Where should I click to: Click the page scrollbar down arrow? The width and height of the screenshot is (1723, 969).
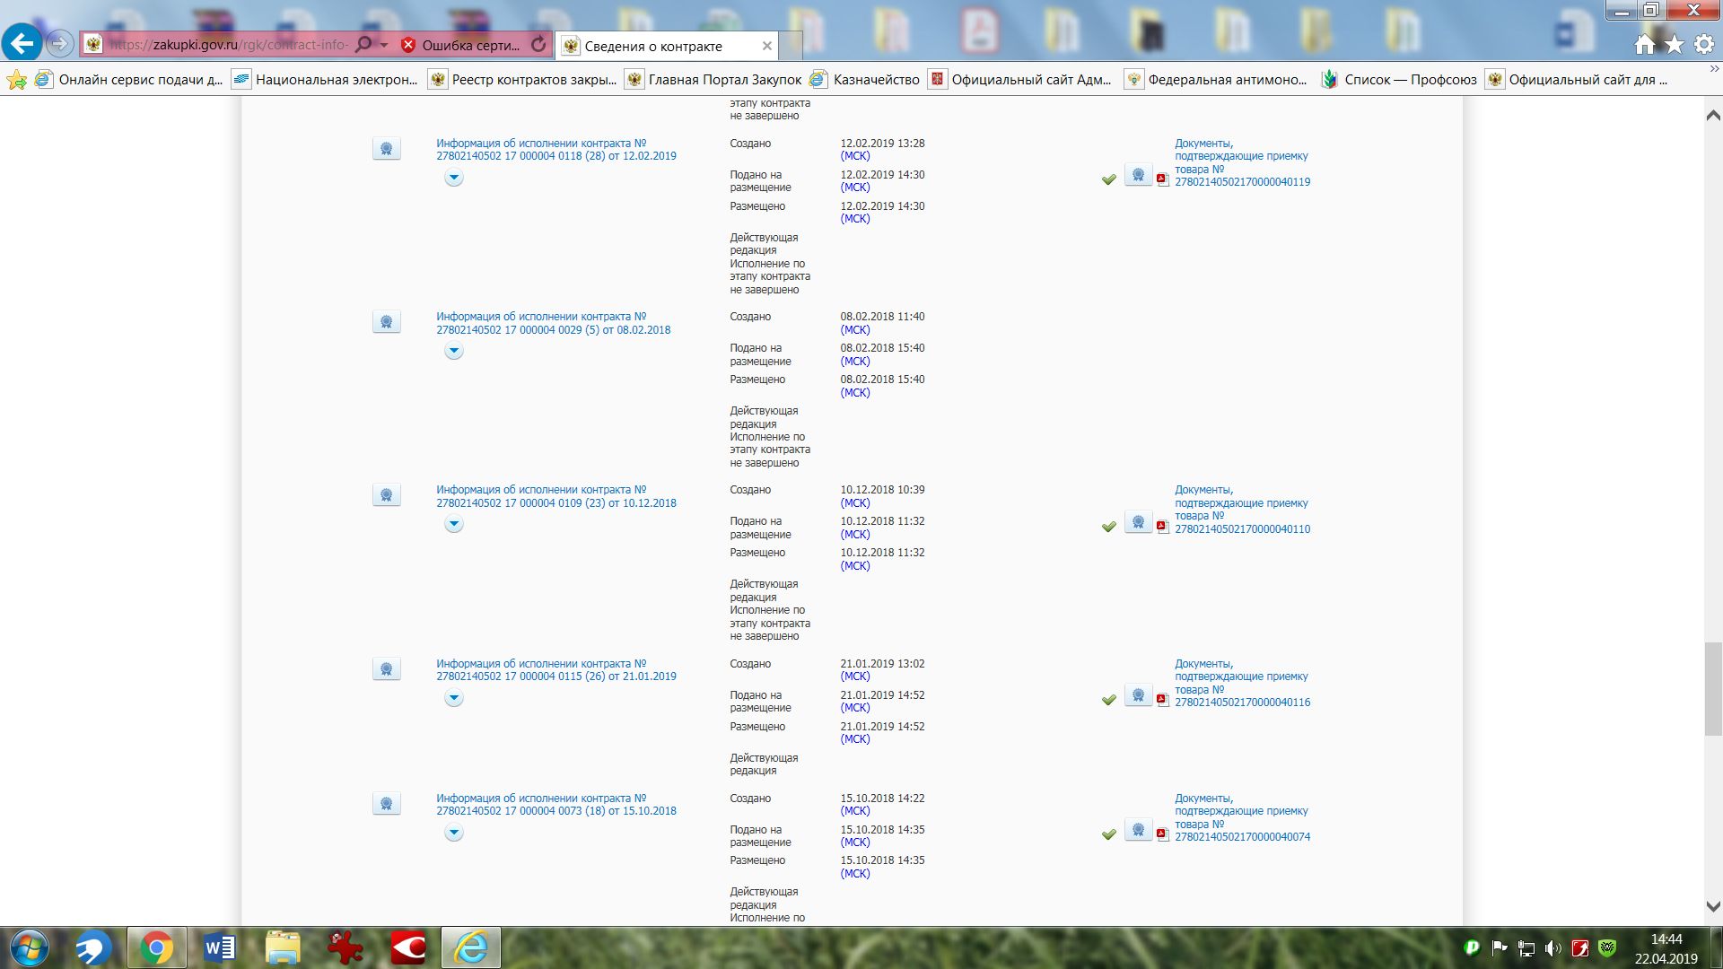click(x=1713, y=906)
